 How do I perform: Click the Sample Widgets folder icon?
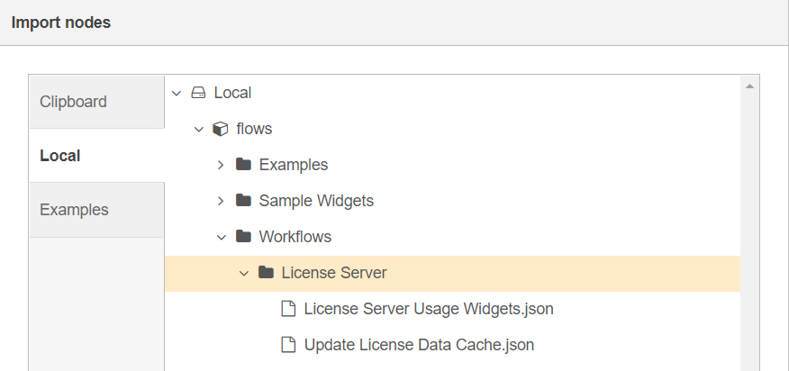pos(243,200)
